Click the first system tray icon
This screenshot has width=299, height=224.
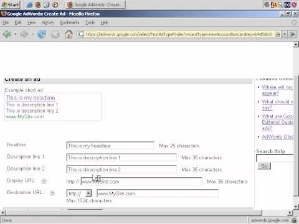[x=267, y=4]
